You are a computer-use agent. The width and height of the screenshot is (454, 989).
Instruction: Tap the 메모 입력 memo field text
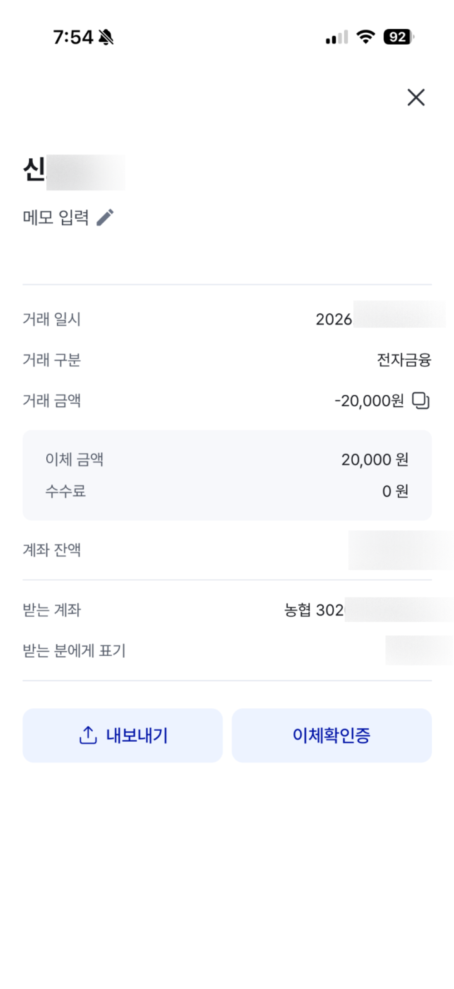56,217
